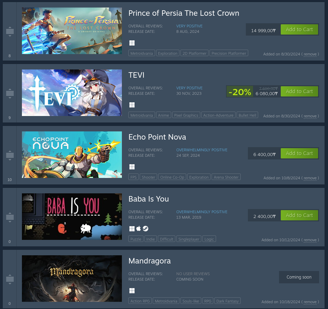Remove Mandragora from the wishlist
328x309 pixels.
(310, 302)
